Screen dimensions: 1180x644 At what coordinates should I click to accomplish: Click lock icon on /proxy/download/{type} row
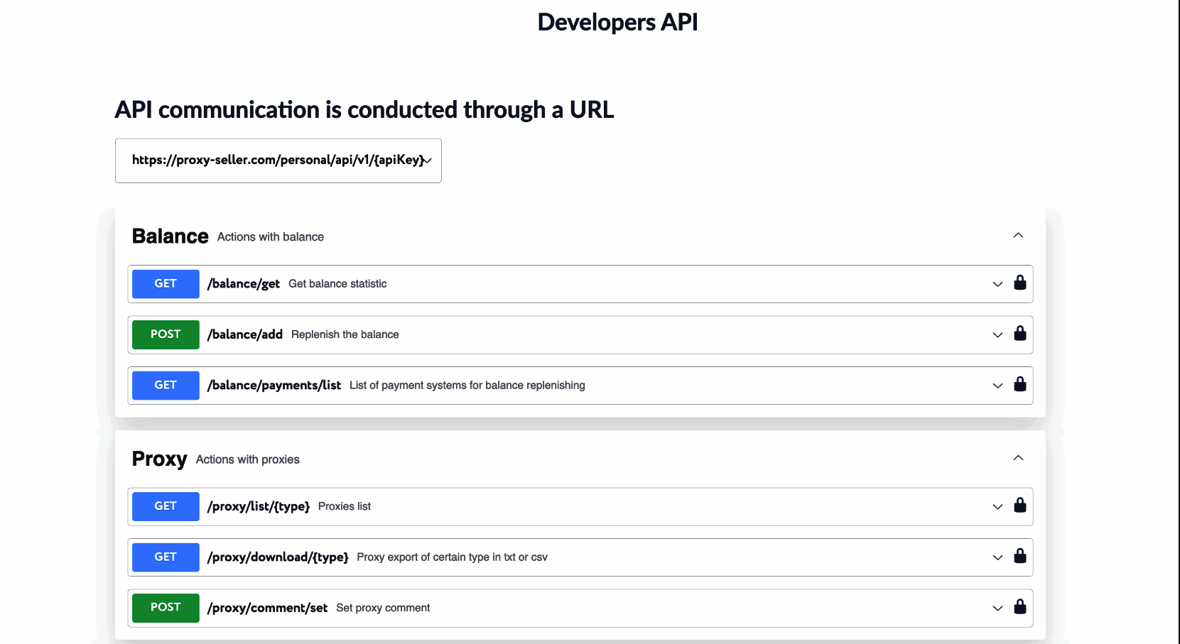click(1019, 556)
